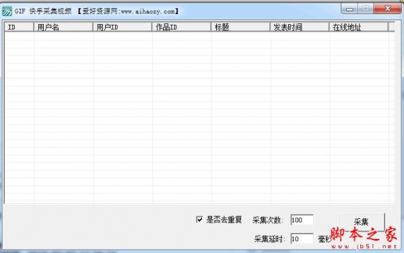Screen dimensions: 404x253
Task: Click the 作品ID column header
Action: tap(181, 27)
